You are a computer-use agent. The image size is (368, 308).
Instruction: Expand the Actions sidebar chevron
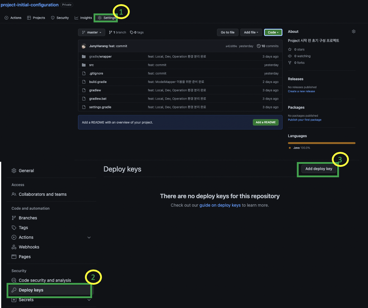coord(89,238)
